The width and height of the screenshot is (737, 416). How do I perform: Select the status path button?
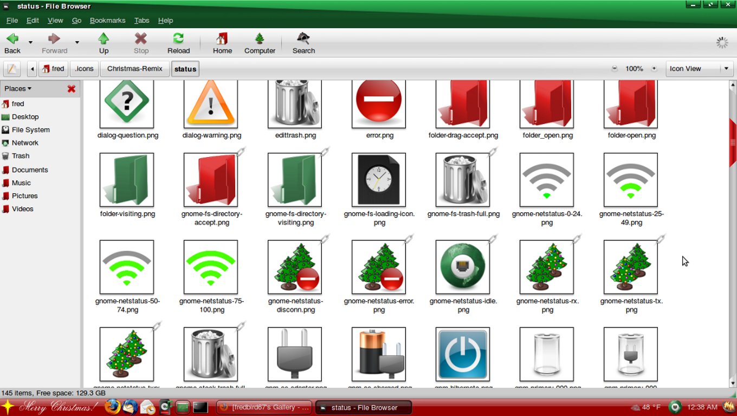(x=185, y=69)
